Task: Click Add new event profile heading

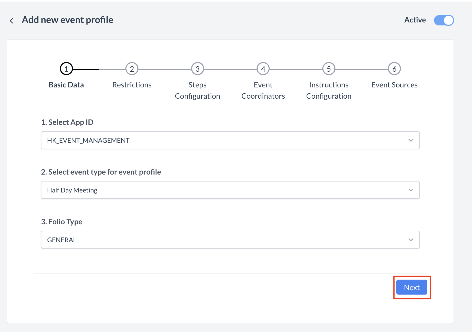Action: click(x=67, y=20)
